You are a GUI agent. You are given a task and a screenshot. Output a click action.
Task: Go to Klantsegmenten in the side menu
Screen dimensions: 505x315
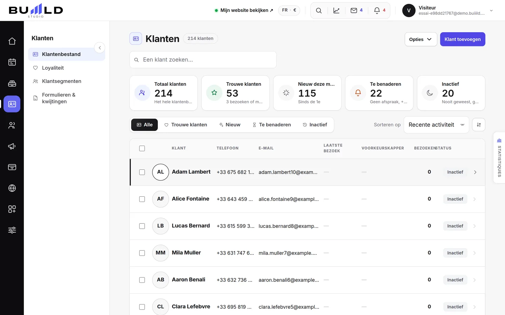pos(67,81)
